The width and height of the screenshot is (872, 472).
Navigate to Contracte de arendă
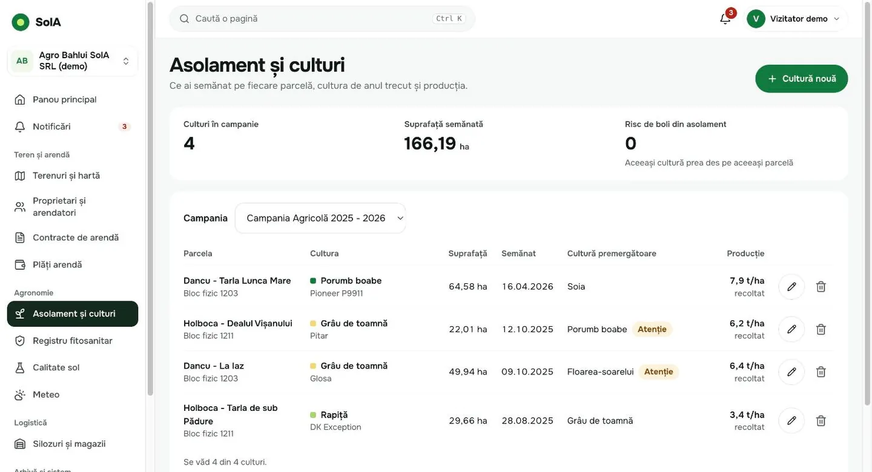(x=73, y=237)
